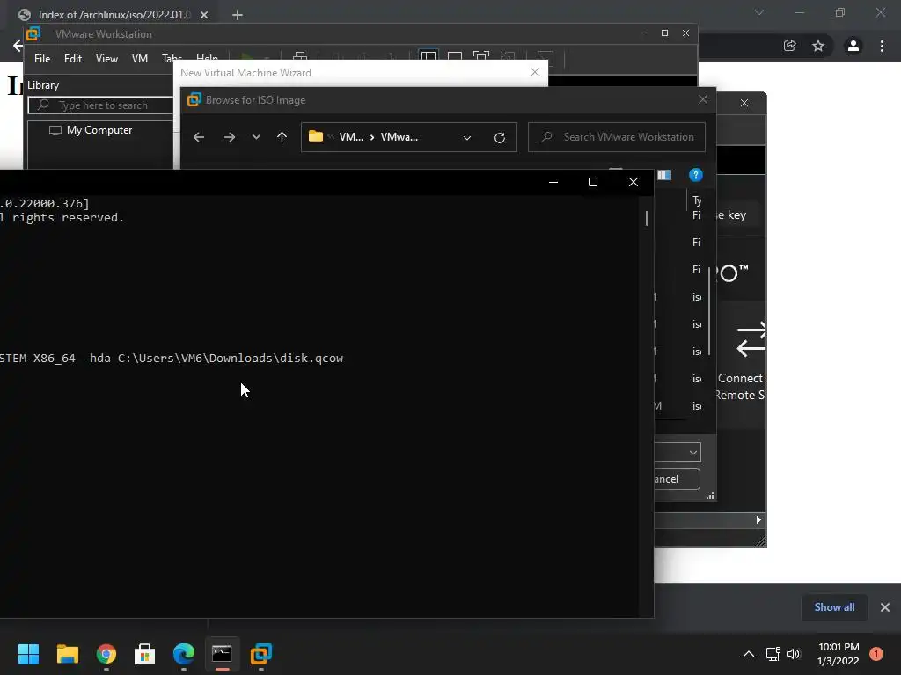The image size is (901, 675).
Task: Close the New Virtual Machine Wizard
Action: click(x=535, y=72)
